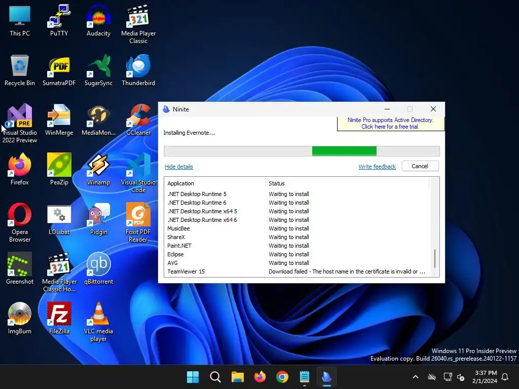Launch Chrome from the taskbar
Image resolution: width=519 pixels, height=389 pixels.
coord(282,377)
